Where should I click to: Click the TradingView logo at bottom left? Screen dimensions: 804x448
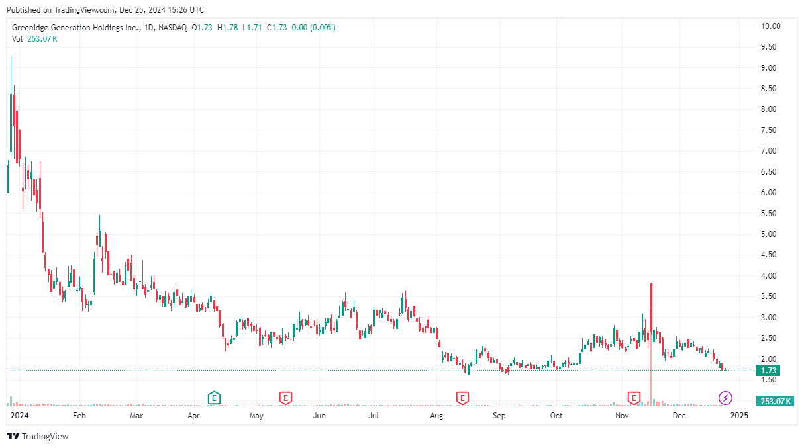point(38,436)
